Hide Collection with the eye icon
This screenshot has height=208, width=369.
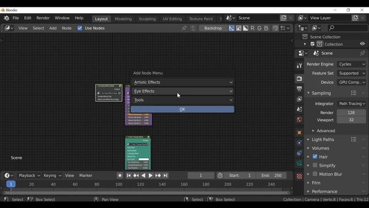click(363, 44)
